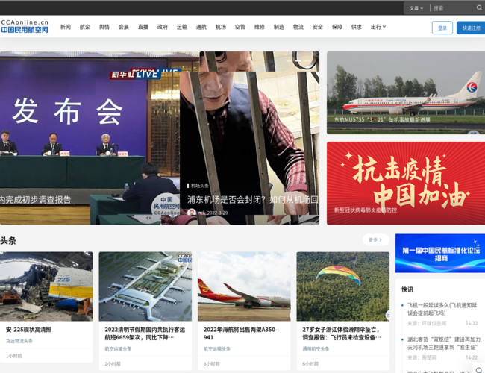Viewport: 485px width, 373px height.
Task: Open the 会展 navigation item
Action: point(124,27)
